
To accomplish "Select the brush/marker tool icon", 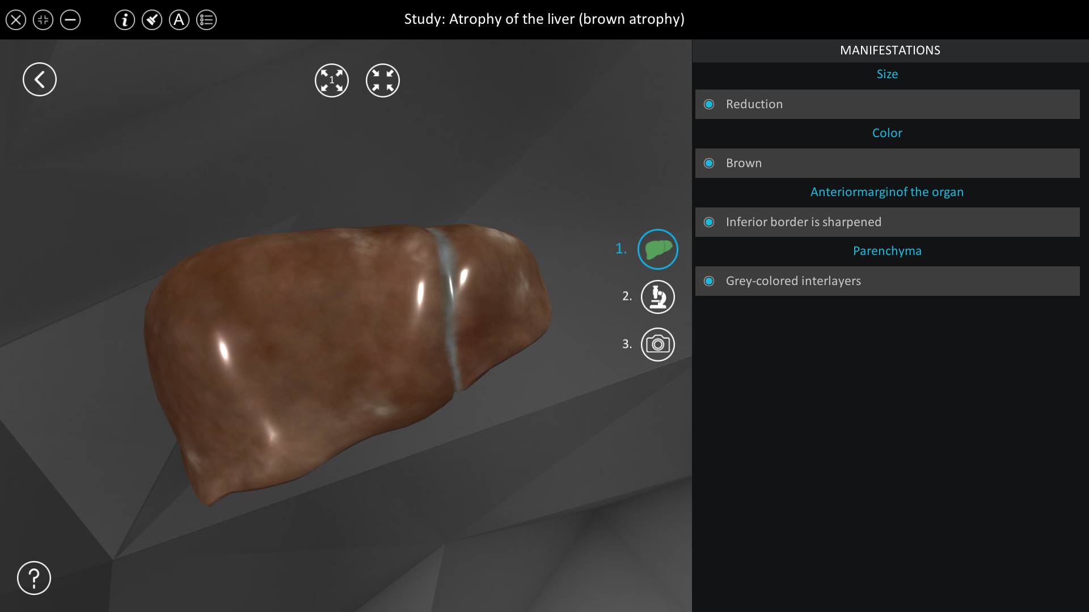I will 152,20.
